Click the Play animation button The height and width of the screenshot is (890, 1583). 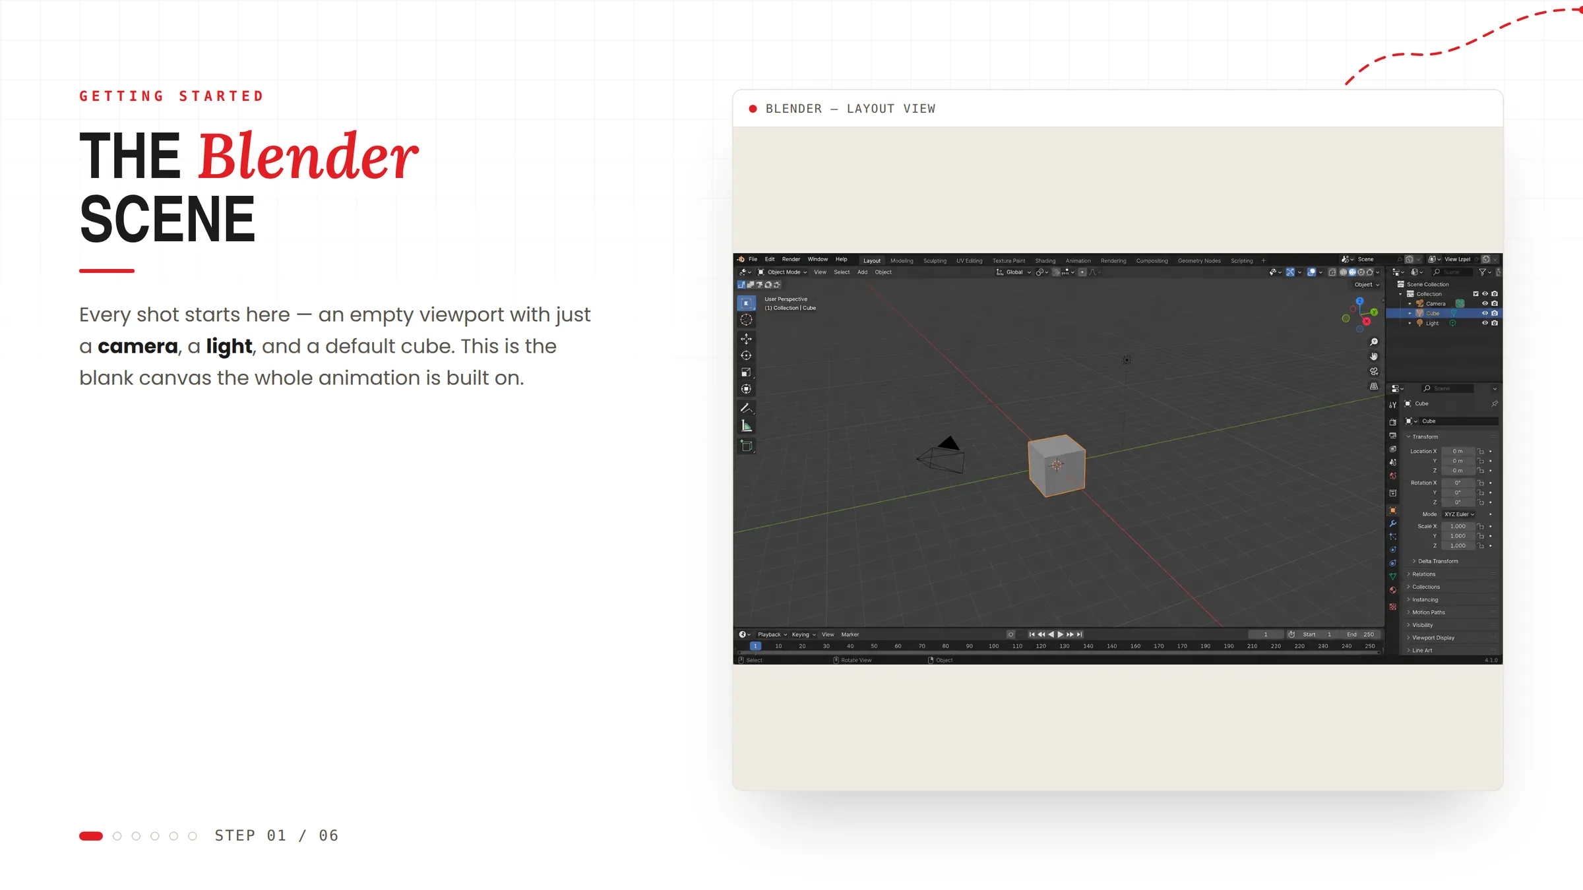1061,635
